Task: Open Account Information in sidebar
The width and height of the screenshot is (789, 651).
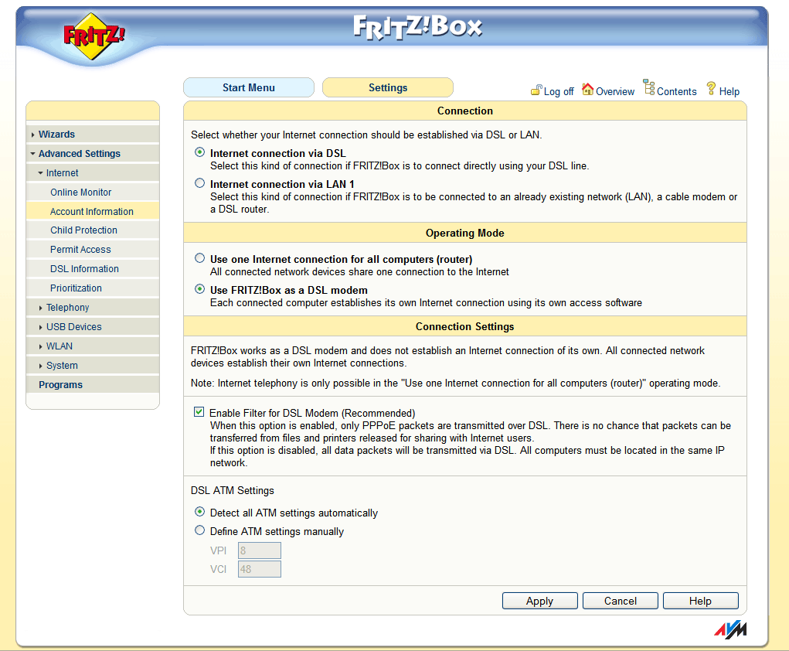Action: click(x=92, y=212)
